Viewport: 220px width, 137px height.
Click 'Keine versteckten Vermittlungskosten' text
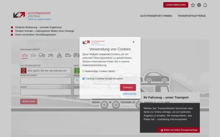pos(36,35)
